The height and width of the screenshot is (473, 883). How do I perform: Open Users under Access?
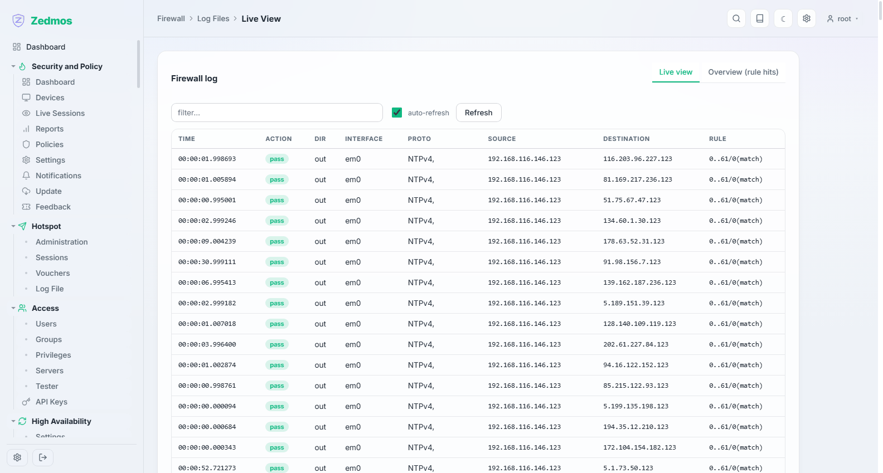tap(46, 324)
